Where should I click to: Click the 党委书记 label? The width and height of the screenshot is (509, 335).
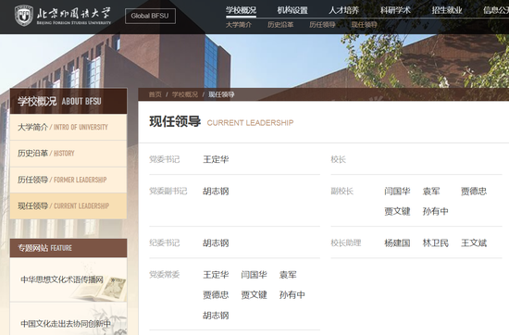coord(164,159)
